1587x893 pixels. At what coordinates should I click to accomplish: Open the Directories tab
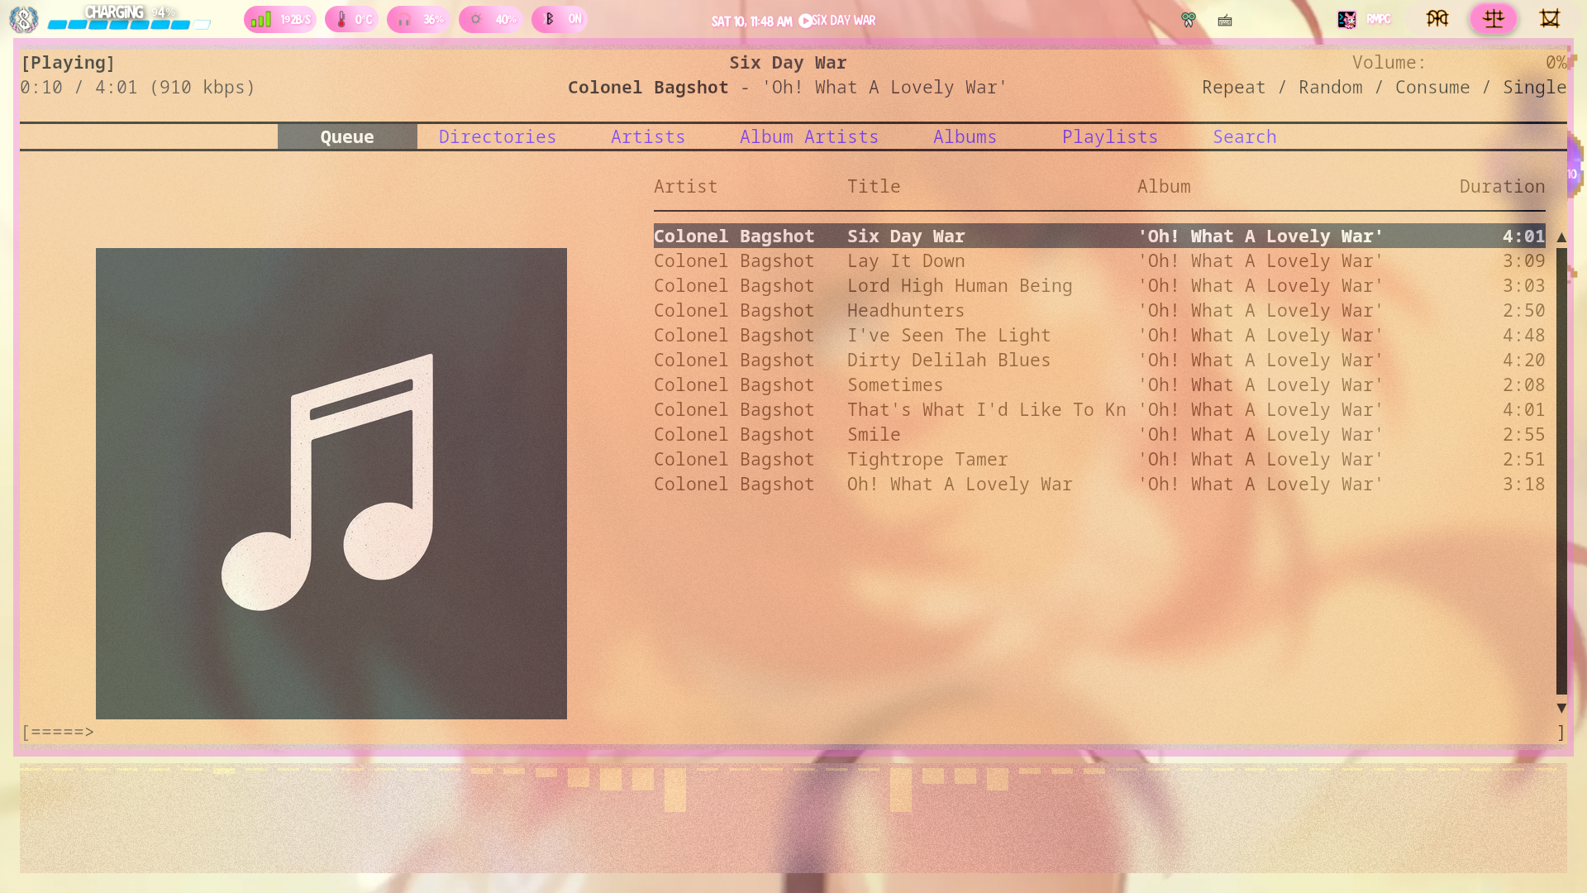(497, 136)
